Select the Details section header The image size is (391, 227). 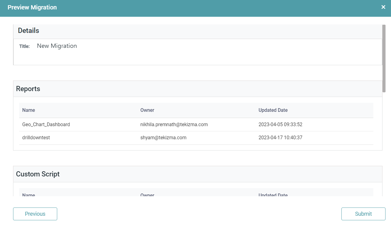[29, 30]
